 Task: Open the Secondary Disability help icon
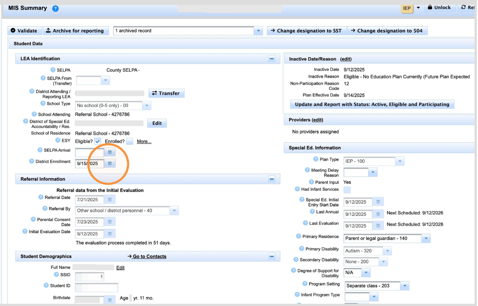coord(296,260)
